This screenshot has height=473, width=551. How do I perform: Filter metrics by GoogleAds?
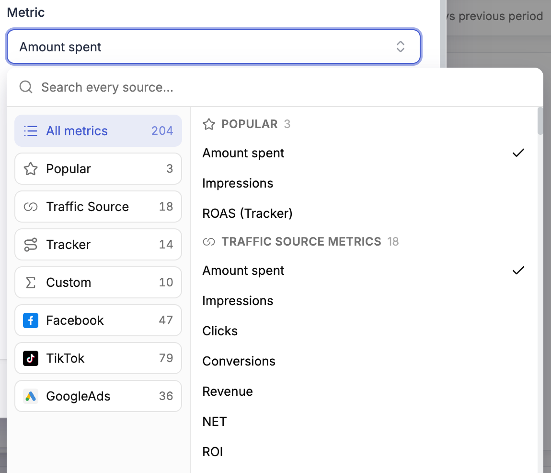coord(98,396)
